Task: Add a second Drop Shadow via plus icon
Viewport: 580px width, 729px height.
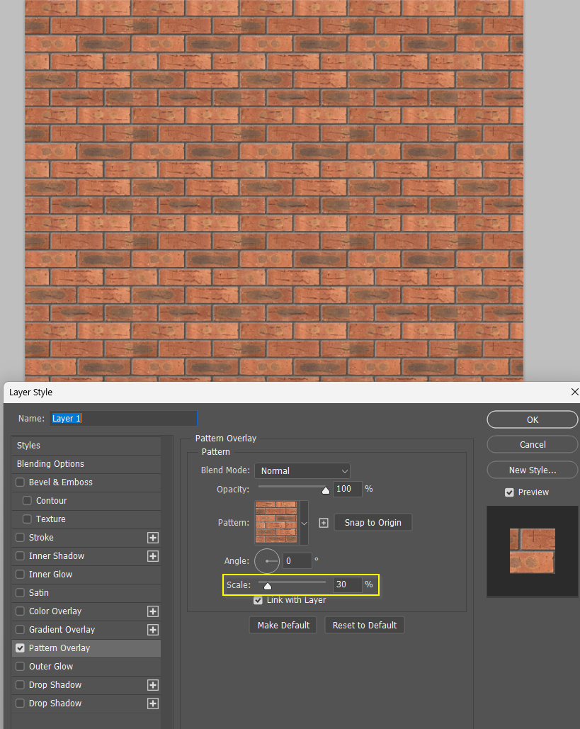Action: (153, 684)
